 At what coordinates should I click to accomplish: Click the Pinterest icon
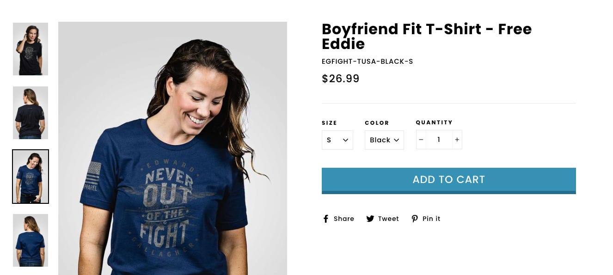click(x=415, y=219)
